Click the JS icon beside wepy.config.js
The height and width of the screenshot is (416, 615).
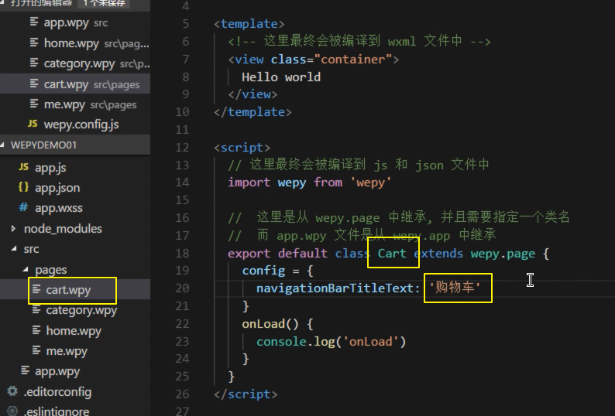pyautogui.click(x=33, y=124)
